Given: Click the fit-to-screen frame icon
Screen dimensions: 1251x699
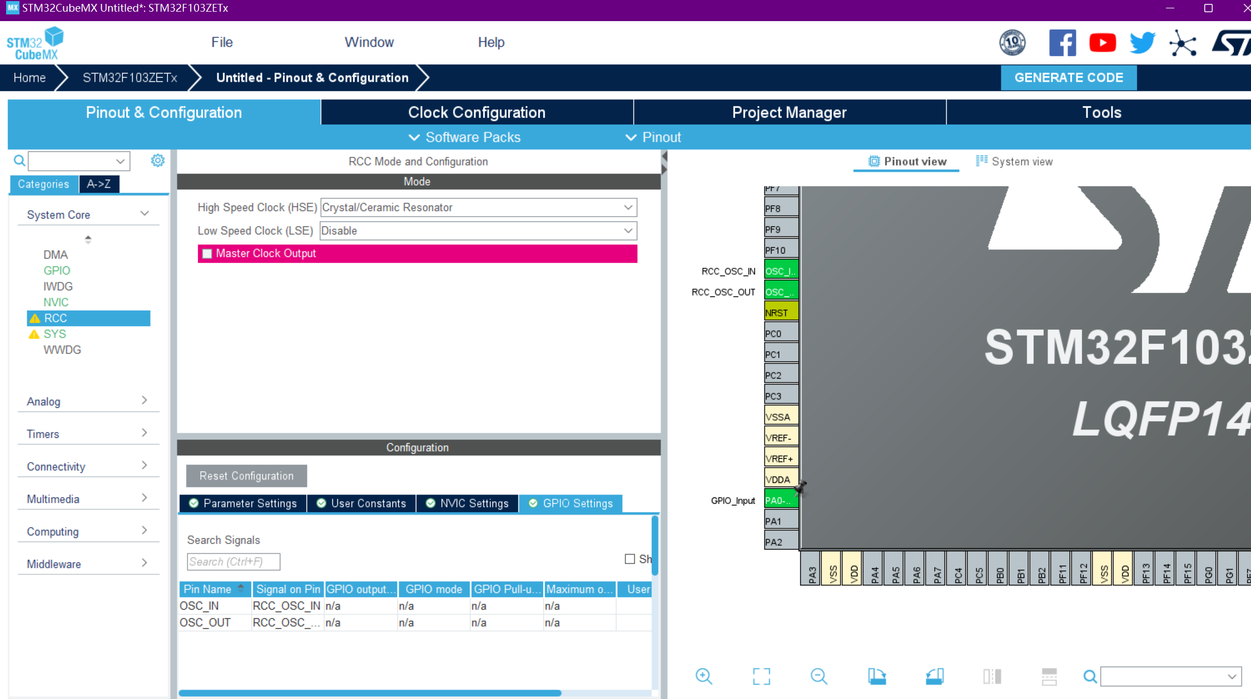Looking at the screenshot, I should (761, 676).
